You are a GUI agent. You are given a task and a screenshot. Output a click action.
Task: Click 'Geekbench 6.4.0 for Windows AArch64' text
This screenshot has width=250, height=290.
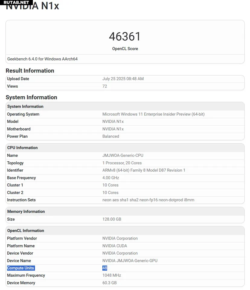(42, 59)
